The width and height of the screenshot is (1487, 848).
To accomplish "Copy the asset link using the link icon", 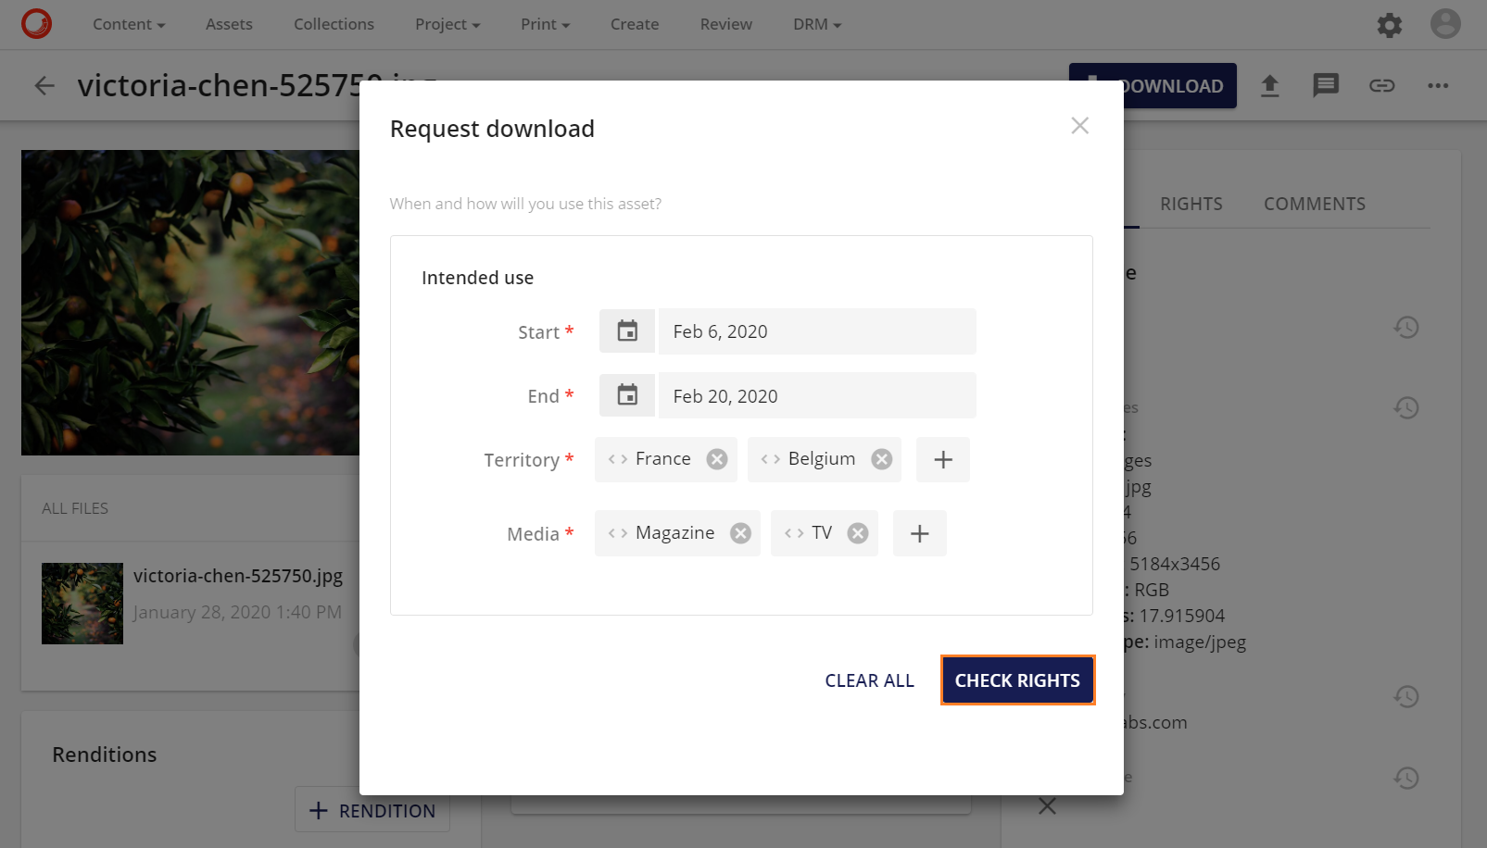I will tap(1381, 85).
